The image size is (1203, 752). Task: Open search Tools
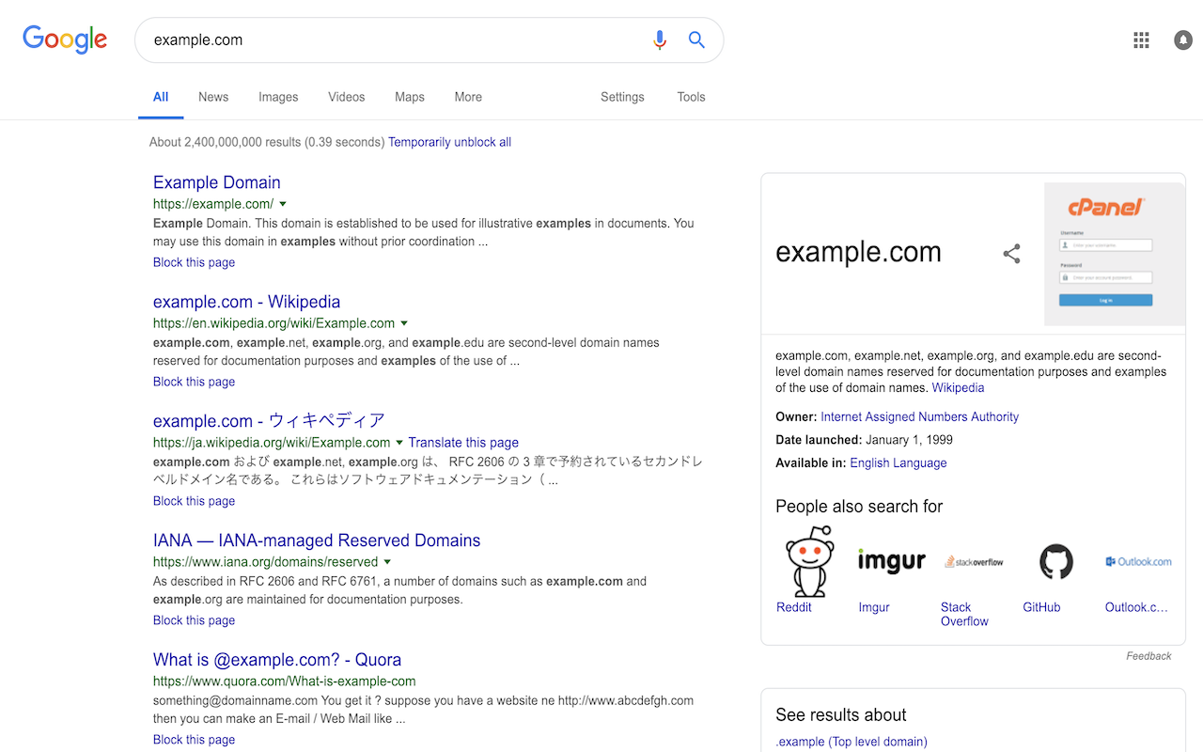[x=691, y=97]
